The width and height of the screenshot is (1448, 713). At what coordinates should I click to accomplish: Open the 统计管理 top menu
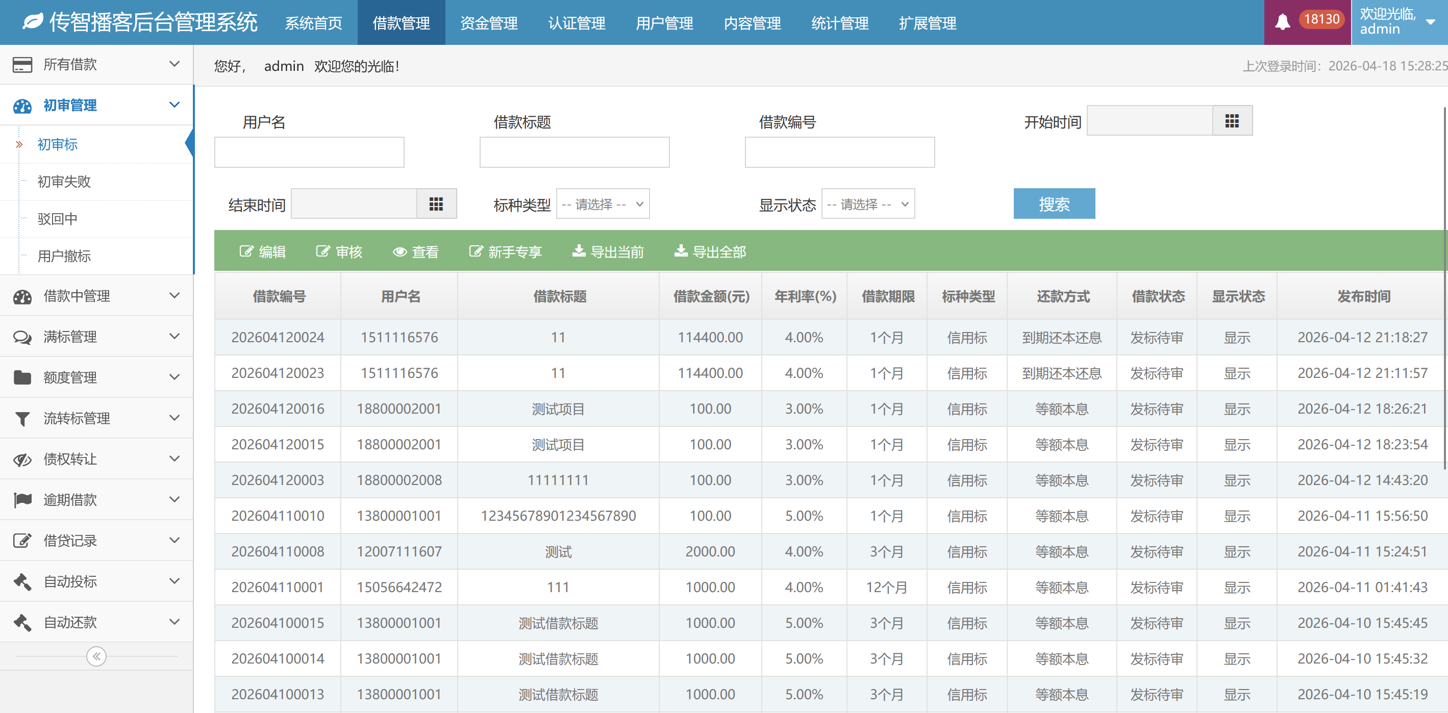tap(839, 23)
